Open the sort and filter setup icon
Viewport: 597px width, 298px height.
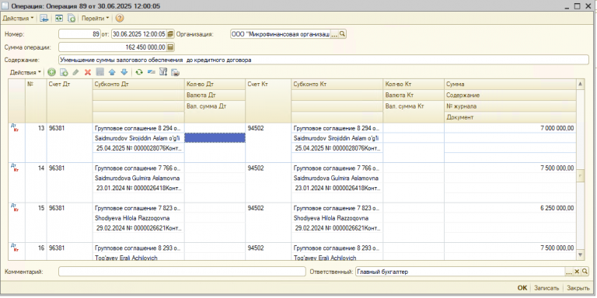point(163,72)
